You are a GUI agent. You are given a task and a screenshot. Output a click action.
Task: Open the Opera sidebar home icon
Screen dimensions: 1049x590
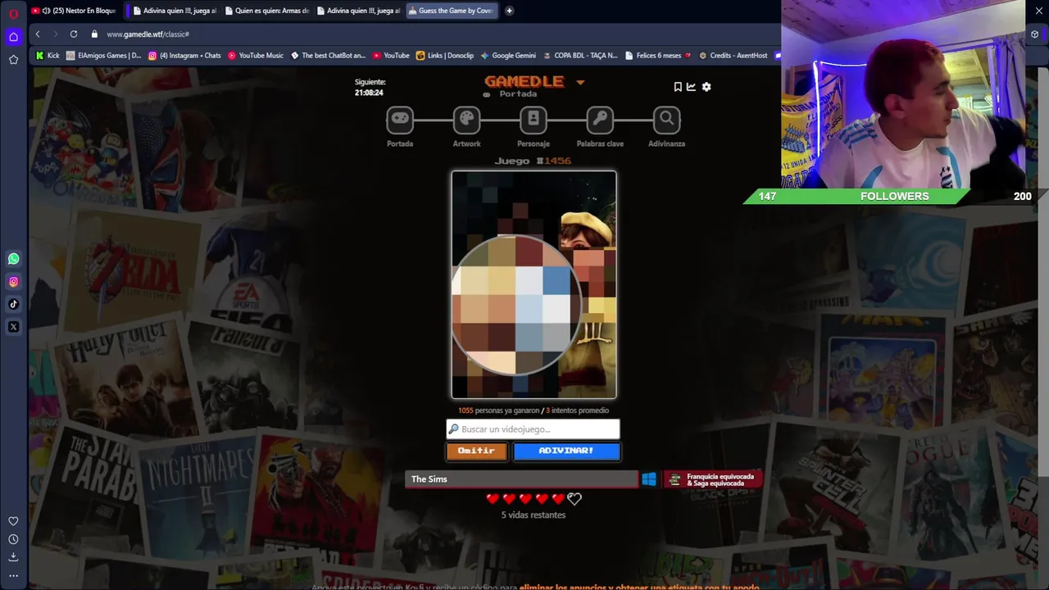pyautogui.click(x=13, y=37)
